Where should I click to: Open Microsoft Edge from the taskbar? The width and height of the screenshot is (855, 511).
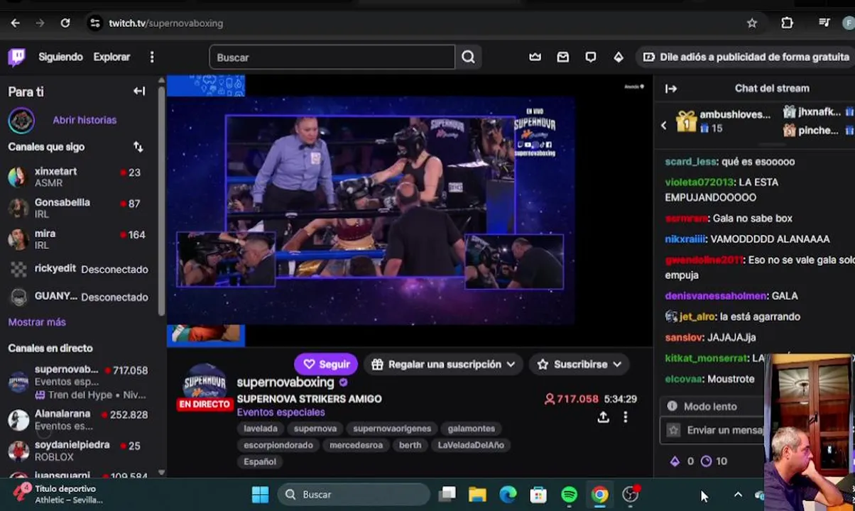pyautogui.click(x=508, y=495)
